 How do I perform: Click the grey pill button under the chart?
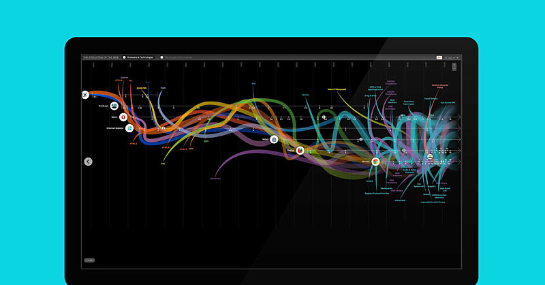pos(89,260)
